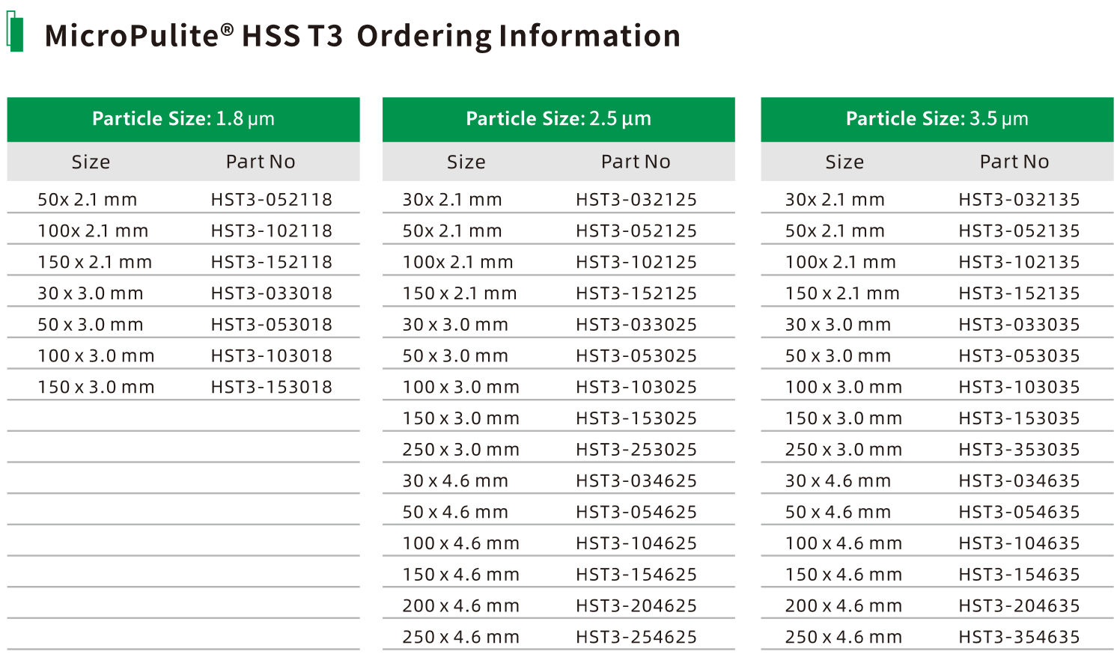Click size 30x 2.1 mm beside HST3-032125
1120x660 pixels.
tap(452, 200)
